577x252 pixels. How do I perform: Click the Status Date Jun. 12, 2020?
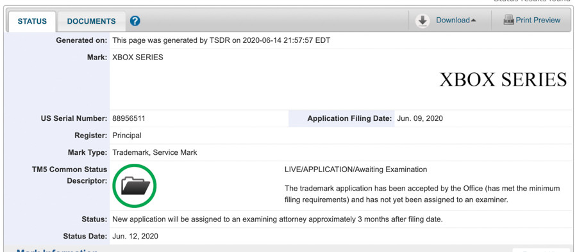(135, 236)
